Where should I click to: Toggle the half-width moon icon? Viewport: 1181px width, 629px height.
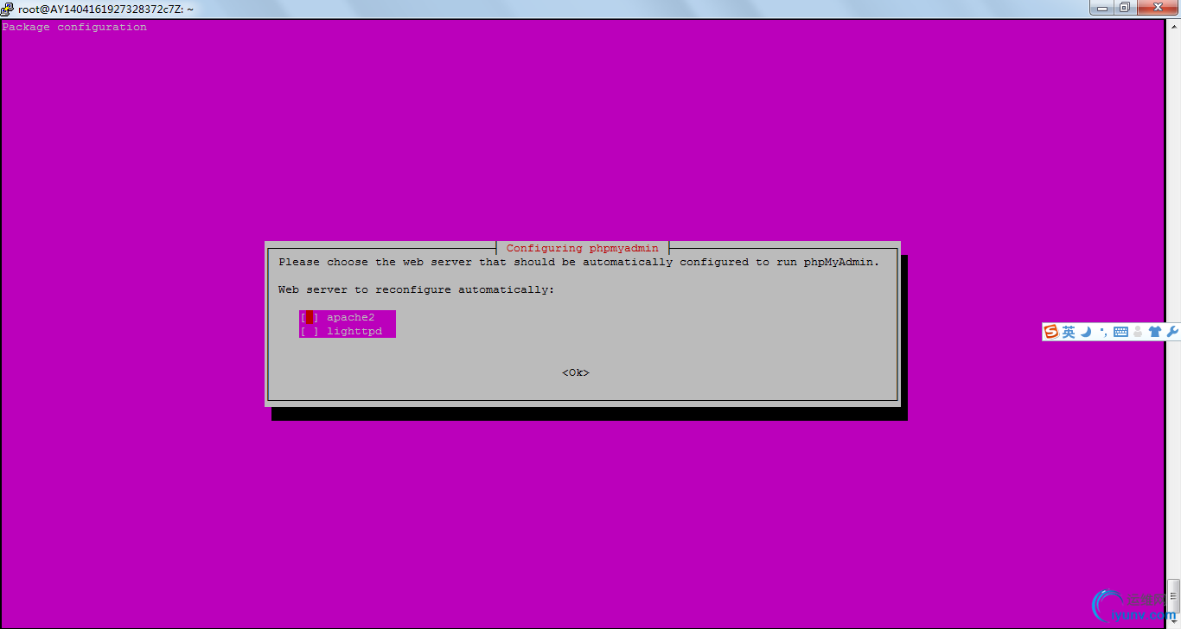pos(1086,332)
